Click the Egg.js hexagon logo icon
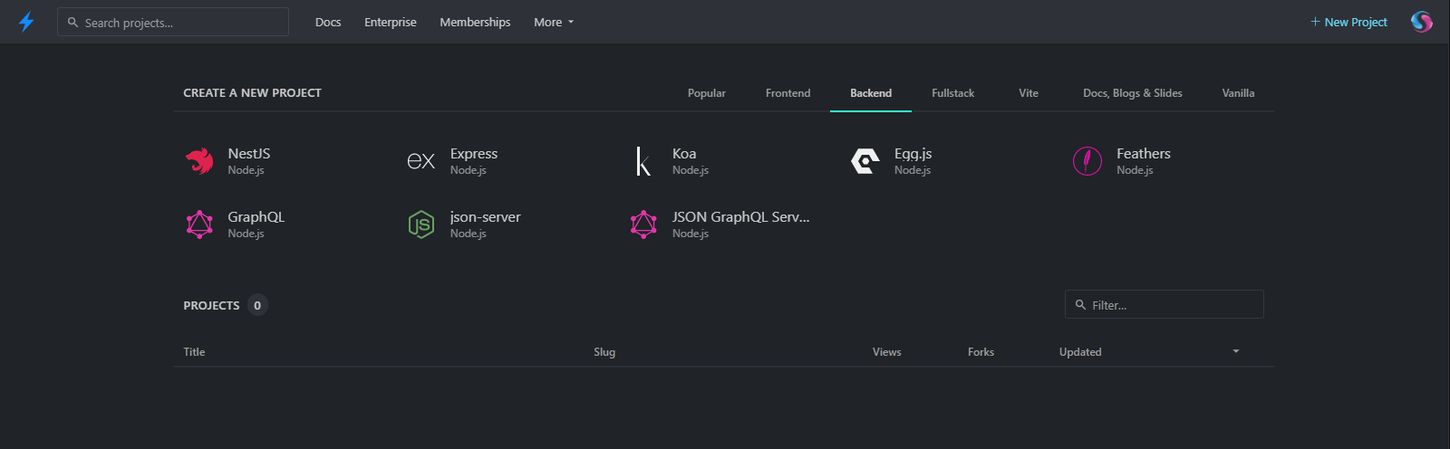This screenshot has width=1450, height=449. tap(865, 161)
